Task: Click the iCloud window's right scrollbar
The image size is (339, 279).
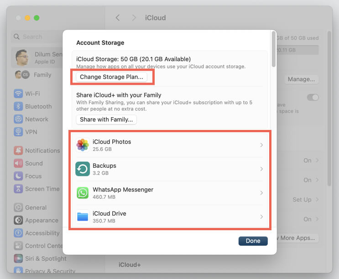Action: (329, 108)
